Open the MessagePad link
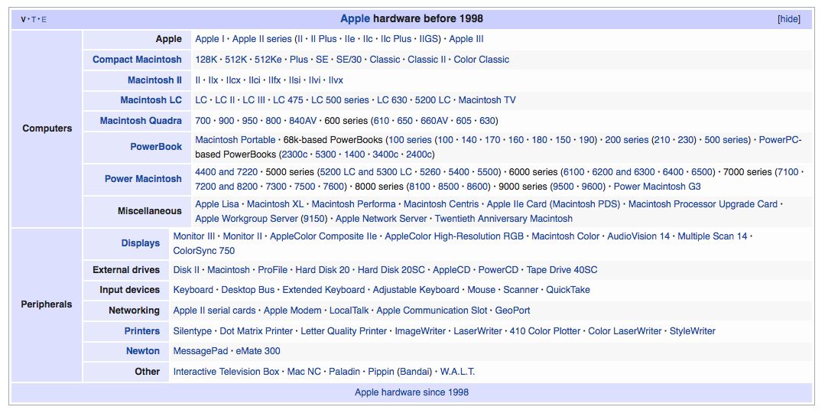 point(200,351)
